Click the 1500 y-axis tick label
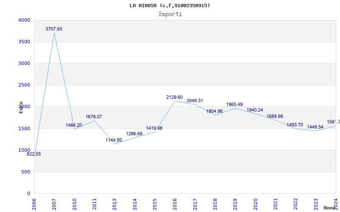This screenshot has height=212, width=340. coord(24,129)
